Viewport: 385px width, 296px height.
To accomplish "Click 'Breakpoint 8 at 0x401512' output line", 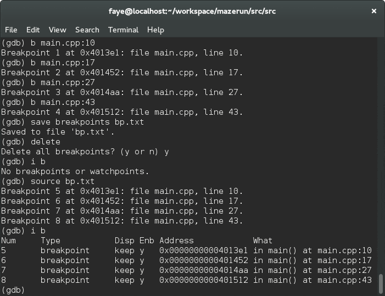I will [122, 221].
